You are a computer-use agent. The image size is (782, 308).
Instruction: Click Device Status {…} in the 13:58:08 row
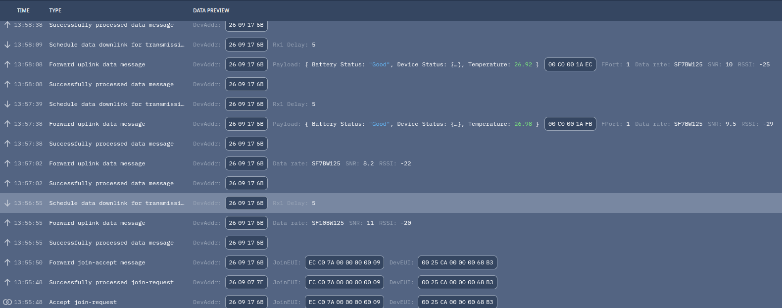(430, 64)
